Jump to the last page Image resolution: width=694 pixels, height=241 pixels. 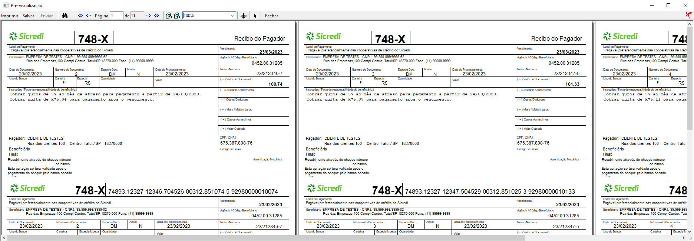(156, 16)
